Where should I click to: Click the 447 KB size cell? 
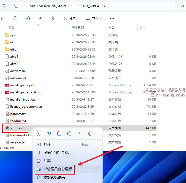tap(151, 128)
